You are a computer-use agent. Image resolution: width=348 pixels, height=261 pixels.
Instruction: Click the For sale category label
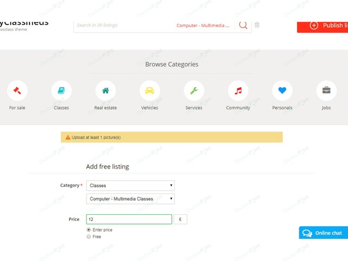click(x=17, y=108)
